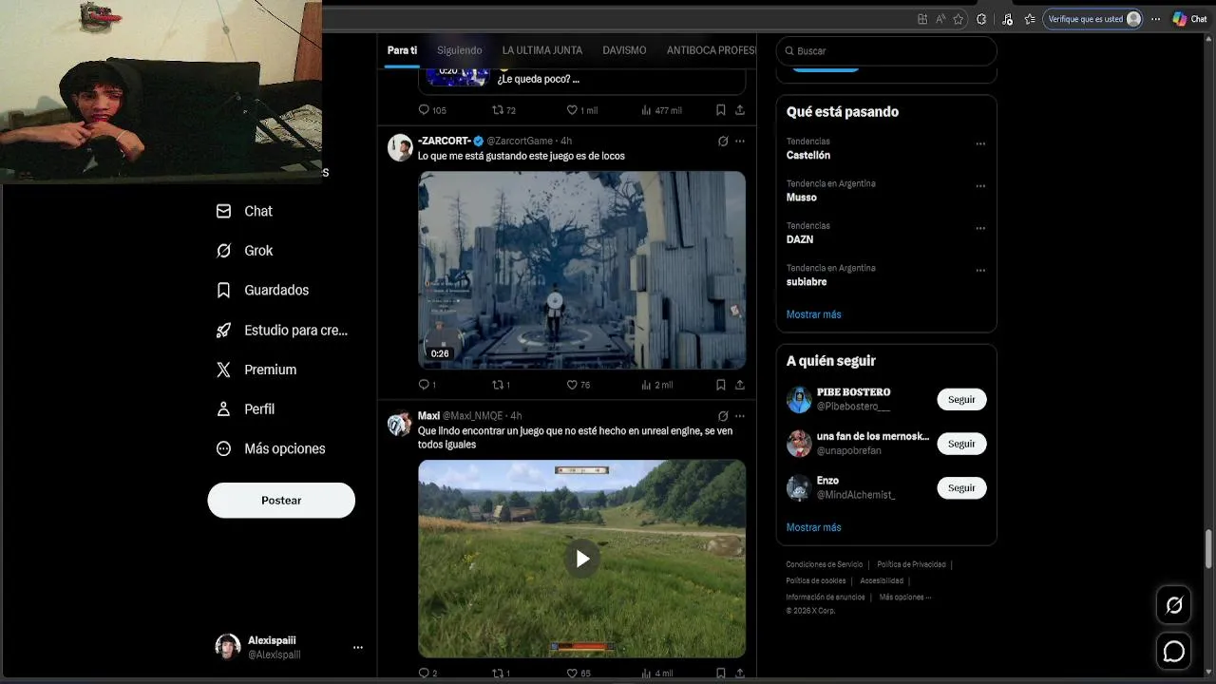The height and width of the screenshot is (684, 1216).
Task: Open the floating messages button
Action: click(1174, 652)
